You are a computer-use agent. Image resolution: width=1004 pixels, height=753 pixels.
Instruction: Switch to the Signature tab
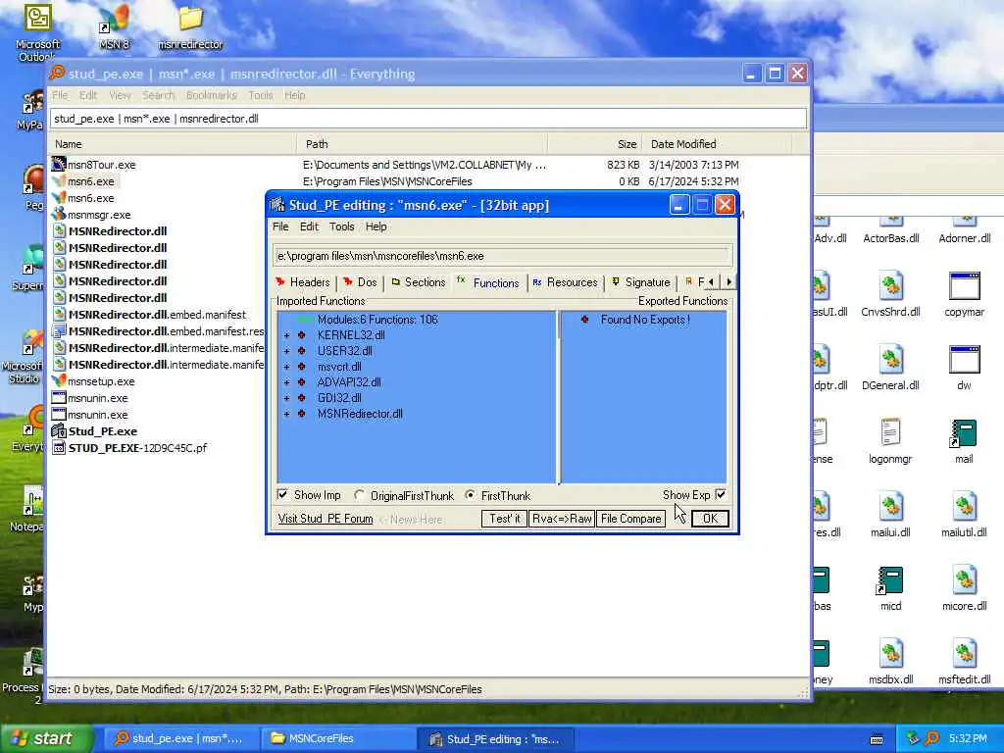641,282
